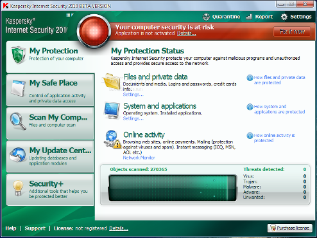Switch to My Safe Place tab
The height and width of the screenshot is (238, 317).
(50, 90)
